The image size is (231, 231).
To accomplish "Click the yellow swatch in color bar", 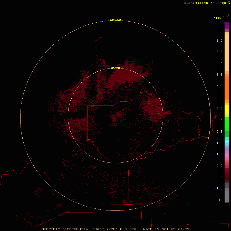I will pyautogui.click(x=227, y=110).
